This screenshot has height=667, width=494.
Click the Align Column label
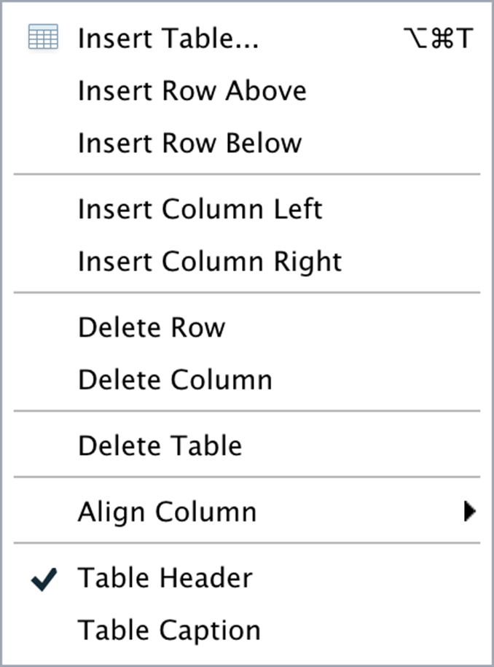coord(167,512)
